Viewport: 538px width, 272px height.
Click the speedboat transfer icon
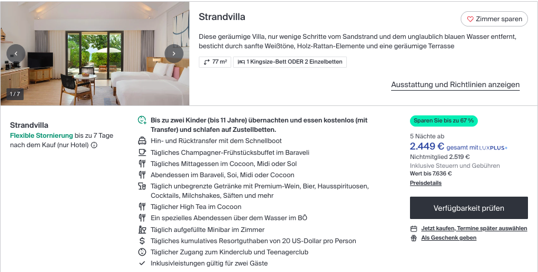(142, 141)
